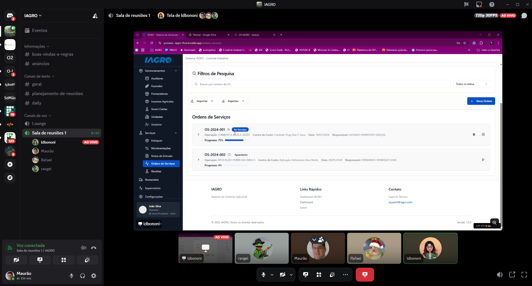Collapse the Canais de texto category

coord(39,76)
